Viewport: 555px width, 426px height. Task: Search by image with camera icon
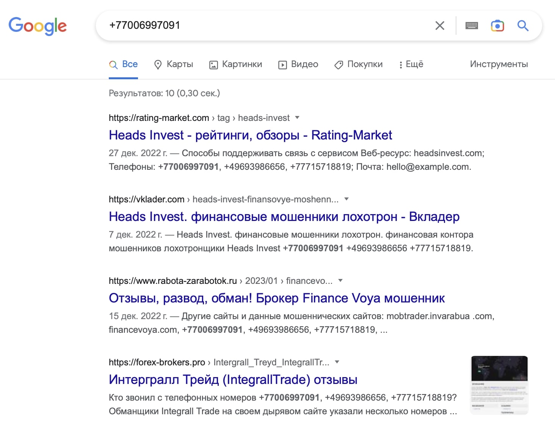497,26
